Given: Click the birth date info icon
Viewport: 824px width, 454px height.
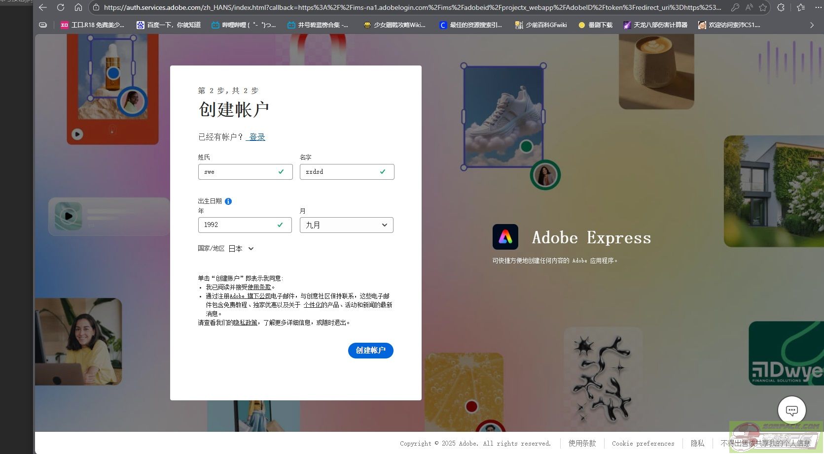Looking at the screenshot, I should click(228, 201).
